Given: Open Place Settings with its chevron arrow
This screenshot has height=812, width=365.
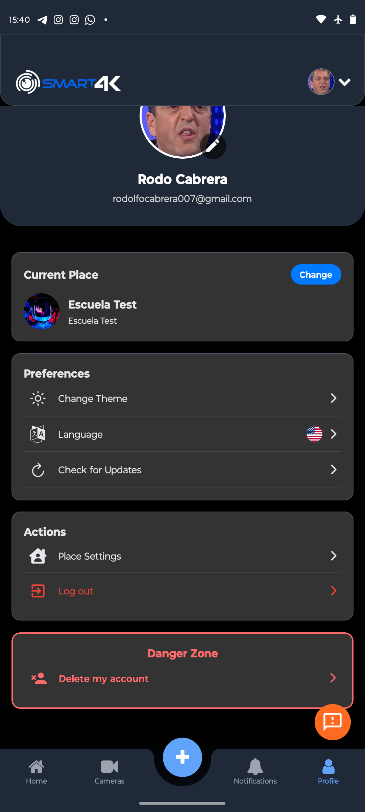Looking at the screenshot, I should pyautogui.click(x=334, y=556).
